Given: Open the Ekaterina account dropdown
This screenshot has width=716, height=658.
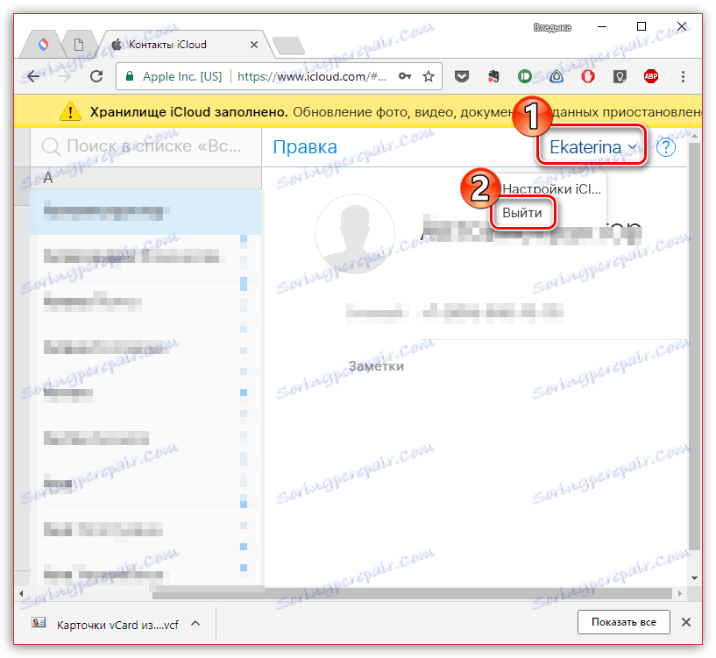Looking at the screenshot, I should click(x=592, y=146).
